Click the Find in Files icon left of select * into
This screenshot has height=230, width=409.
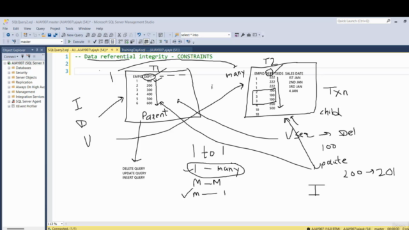pyautogui.click(x=176, y=35)
